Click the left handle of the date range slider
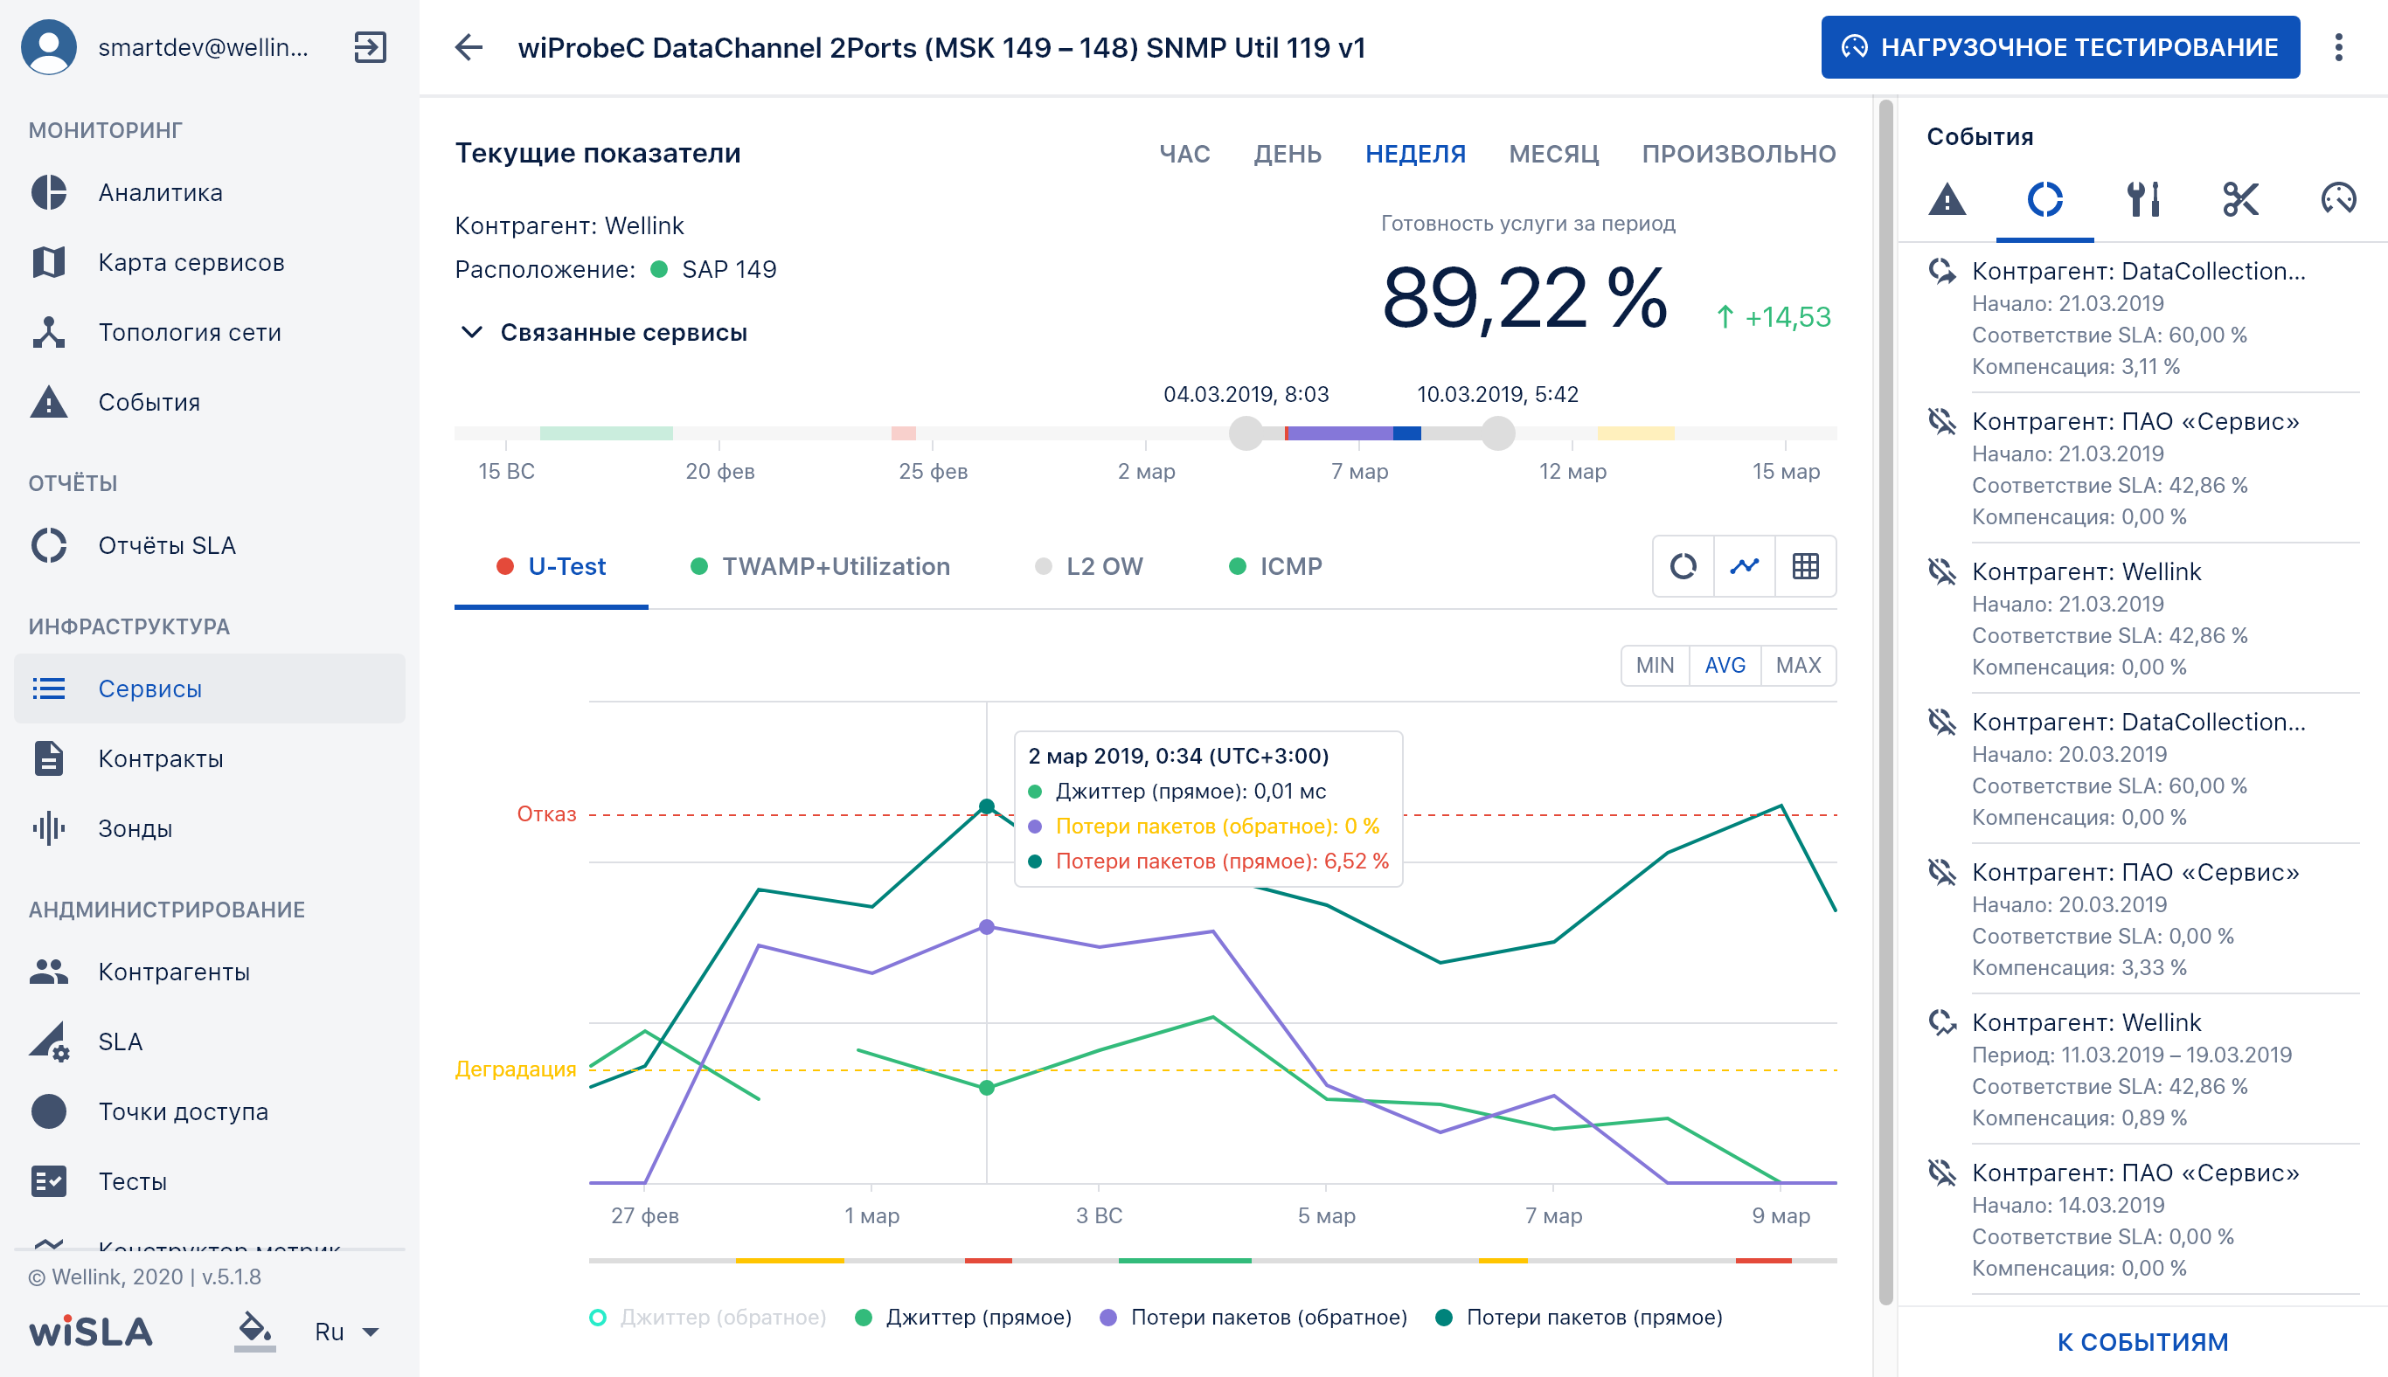 1245,433
